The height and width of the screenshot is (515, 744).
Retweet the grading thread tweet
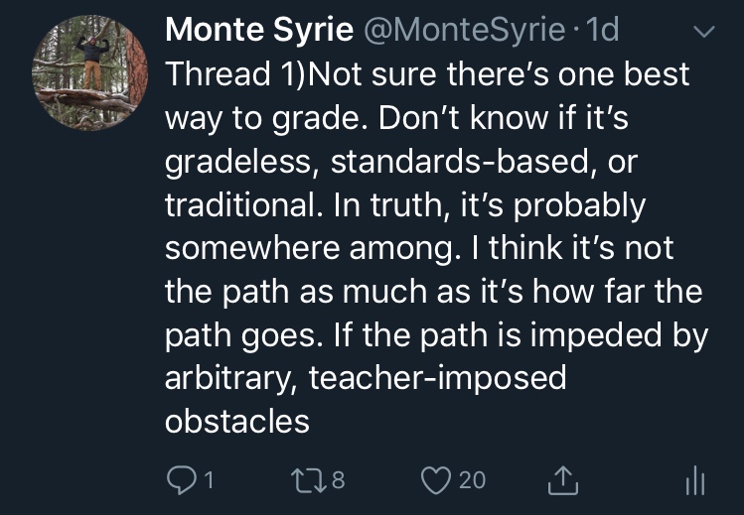click(x=307, y=481)
